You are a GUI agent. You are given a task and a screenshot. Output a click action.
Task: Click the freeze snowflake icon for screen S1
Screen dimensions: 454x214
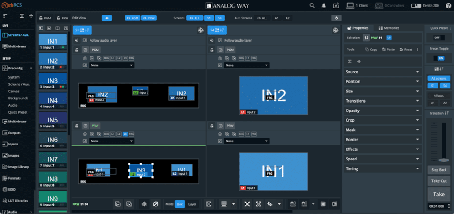199,30
